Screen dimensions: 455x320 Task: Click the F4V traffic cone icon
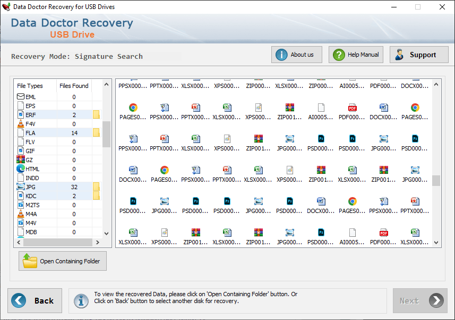pyautogui.click(x=21, y=123)
